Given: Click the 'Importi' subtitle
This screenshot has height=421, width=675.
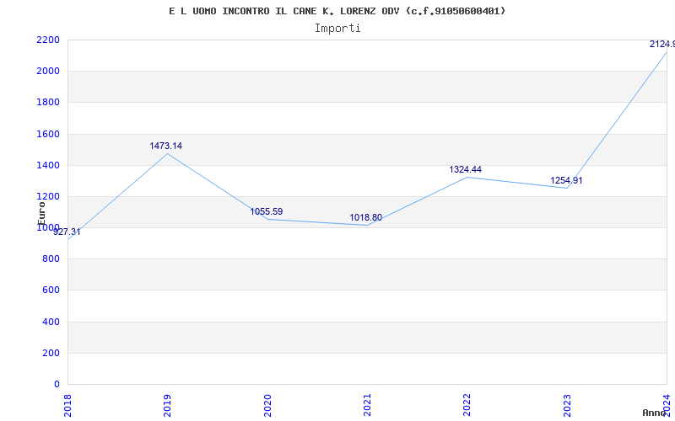Looking at the screenshot, I should click(x=337, y=28).
